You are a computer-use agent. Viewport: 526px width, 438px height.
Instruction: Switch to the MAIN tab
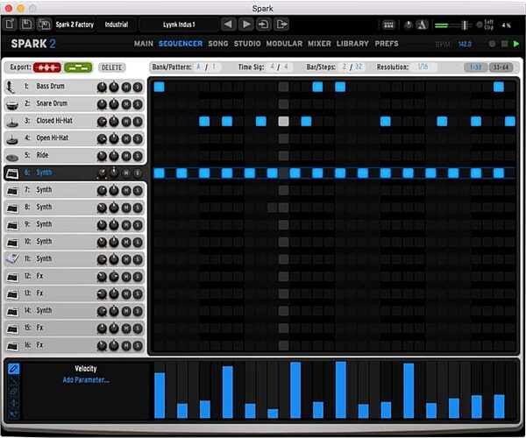(144, 44)
